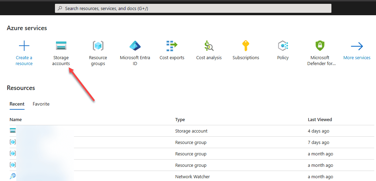Click the Microsoft Entra ID label
The image size is (376, 181).
tap(135, 61)
